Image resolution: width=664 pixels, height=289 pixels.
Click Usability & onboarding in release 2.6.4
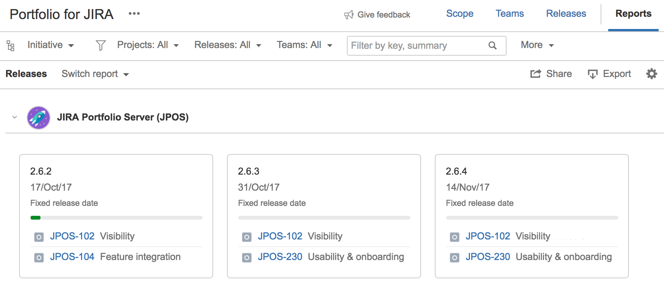(x=564, y=257)
